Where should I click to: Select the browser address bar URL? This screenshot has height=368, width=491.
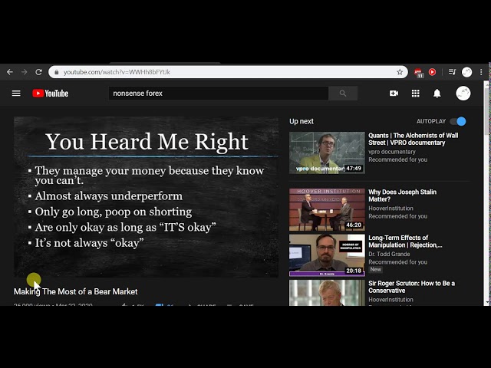pos(222,72)
